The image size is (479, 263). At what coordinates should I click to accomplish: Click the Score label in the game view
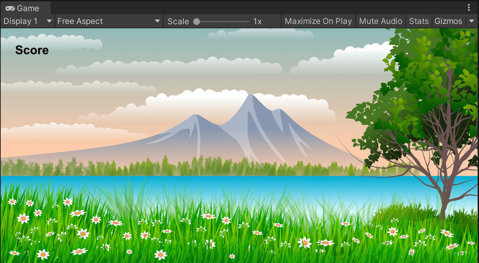[32, 50]
